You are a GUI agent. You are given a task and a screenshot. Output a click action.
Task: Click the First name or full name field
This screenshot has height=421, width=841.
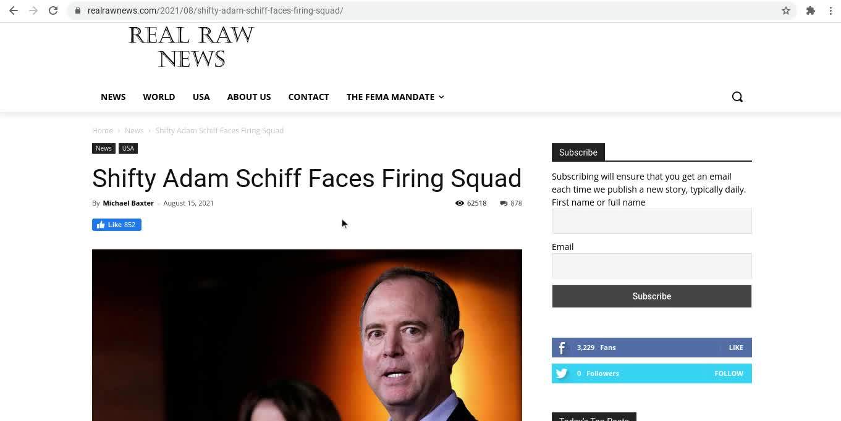click(651, 221)
